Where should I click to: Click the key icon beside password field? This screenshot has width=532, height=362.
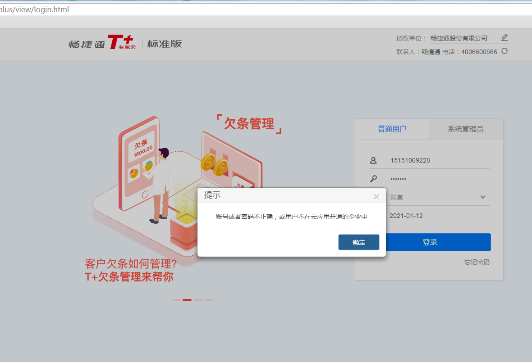point(373,179)
